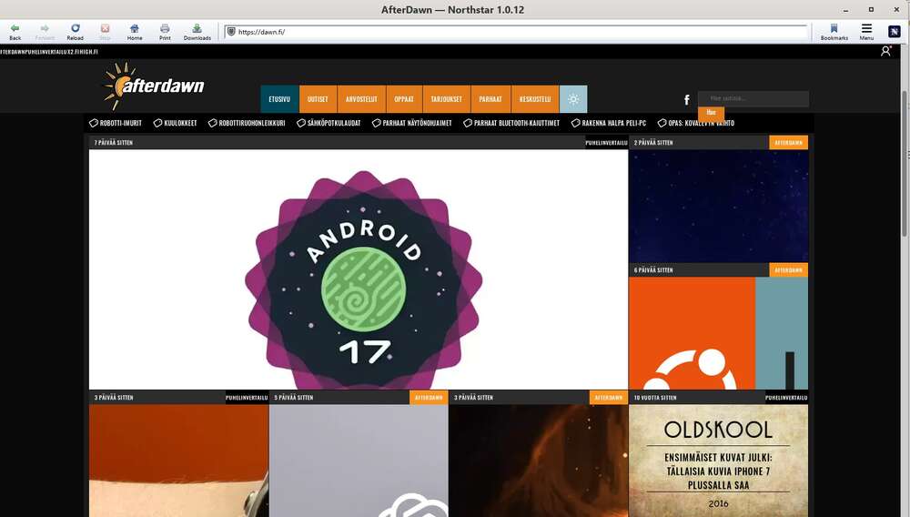Click the Parhaat Bluetooth-kaiuttimet link
The image size is (910, 517).
pos(517,123)
